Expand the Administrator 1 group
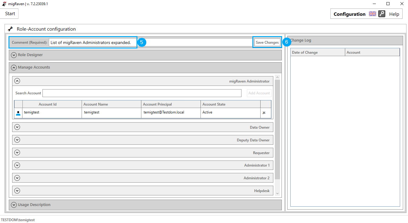 [x=17, y=165]
